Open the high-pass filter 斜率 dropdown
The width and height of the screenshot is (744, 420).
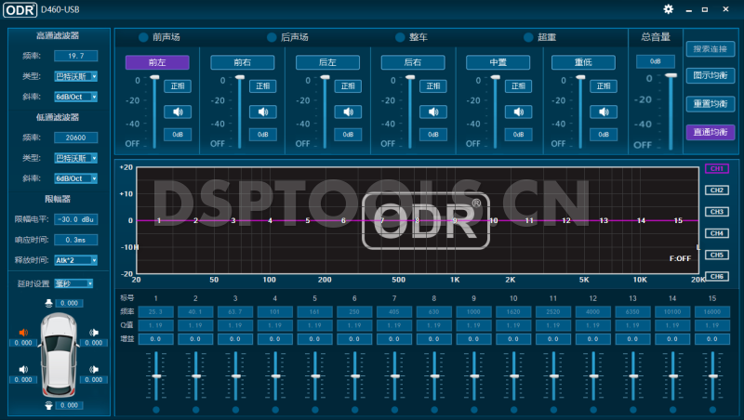[76, 97]
